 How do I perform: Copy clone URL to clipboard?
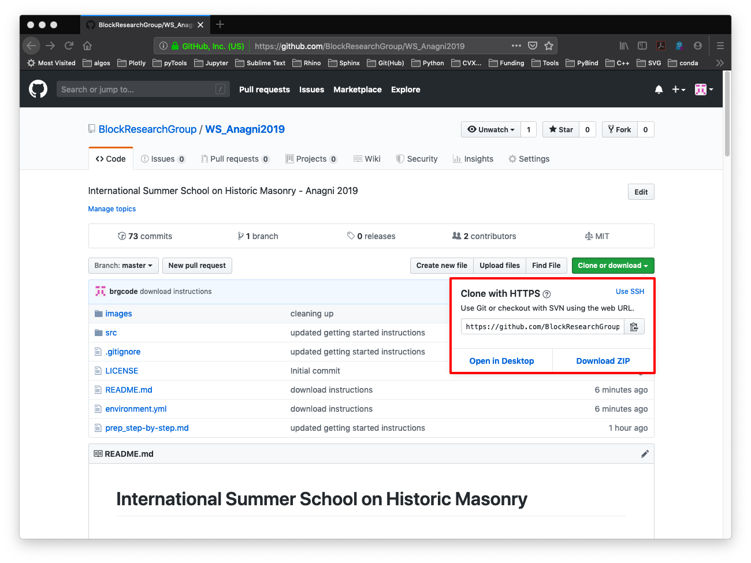[634, 327]
